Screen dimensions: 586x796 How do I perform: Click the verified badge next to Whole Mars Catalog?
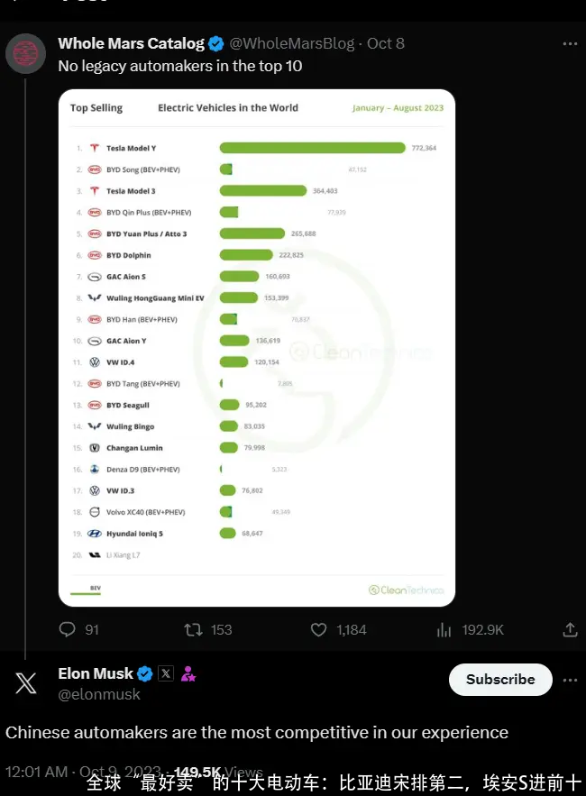215,42
